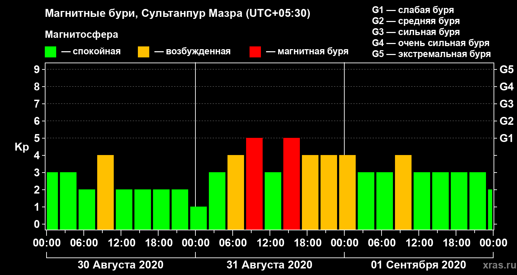Click the orange 'возбужденная' legend swatch
Screen dimensions: 517x275
(143, 52)
